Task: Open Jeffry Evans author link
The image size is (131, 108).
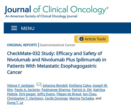Action: [x=46, y=94]
